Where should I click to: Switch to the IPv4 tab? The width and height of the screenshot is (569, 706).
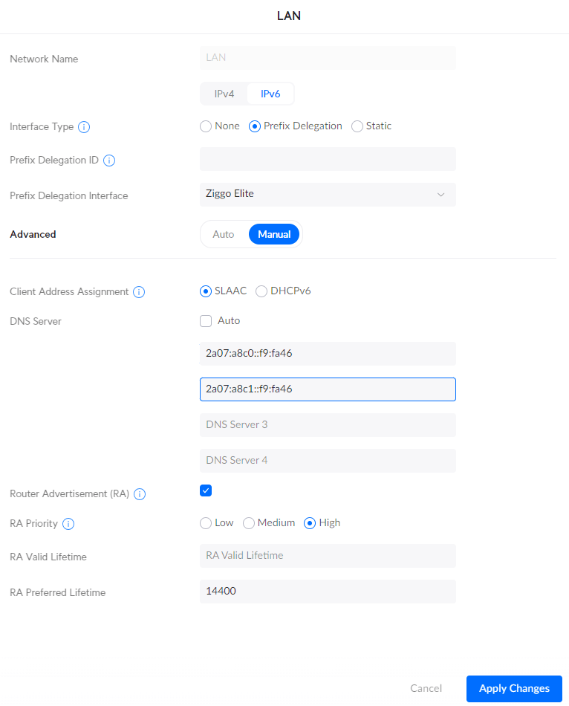click(224, 94)
